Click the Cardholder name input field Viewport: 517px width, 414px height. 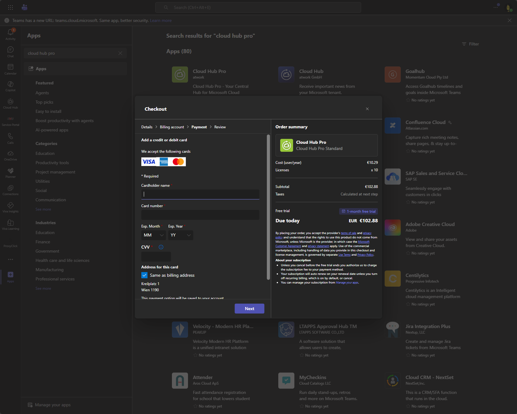200,194
